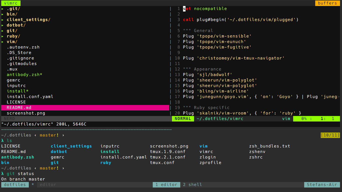Image resolution: width=342 pixels, height=192 pixels.
Task: Click the dotfiles session label
Action: point(15,185)
